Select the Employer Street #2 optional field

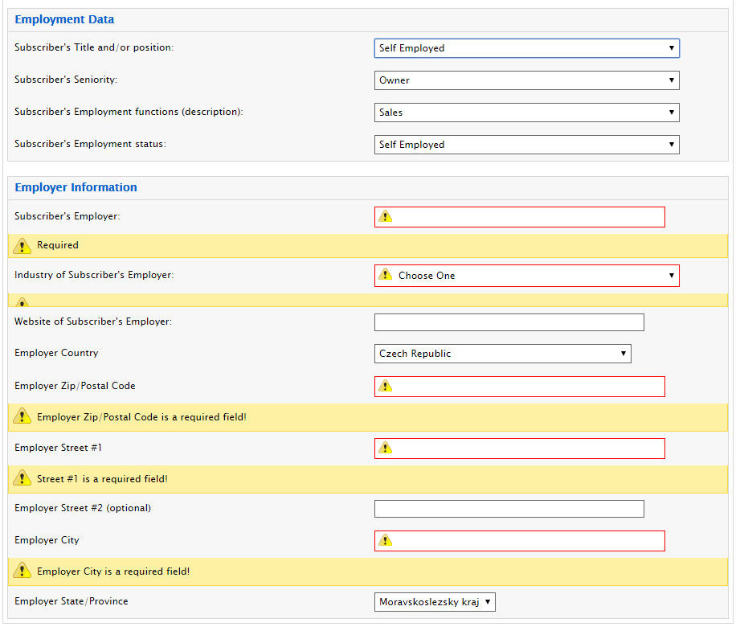point(509,509)
